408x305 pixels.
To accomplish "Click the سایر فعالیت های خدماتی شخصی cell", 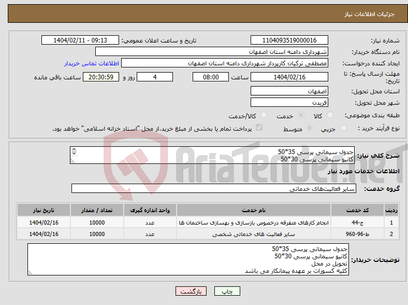I will [253, 234].
